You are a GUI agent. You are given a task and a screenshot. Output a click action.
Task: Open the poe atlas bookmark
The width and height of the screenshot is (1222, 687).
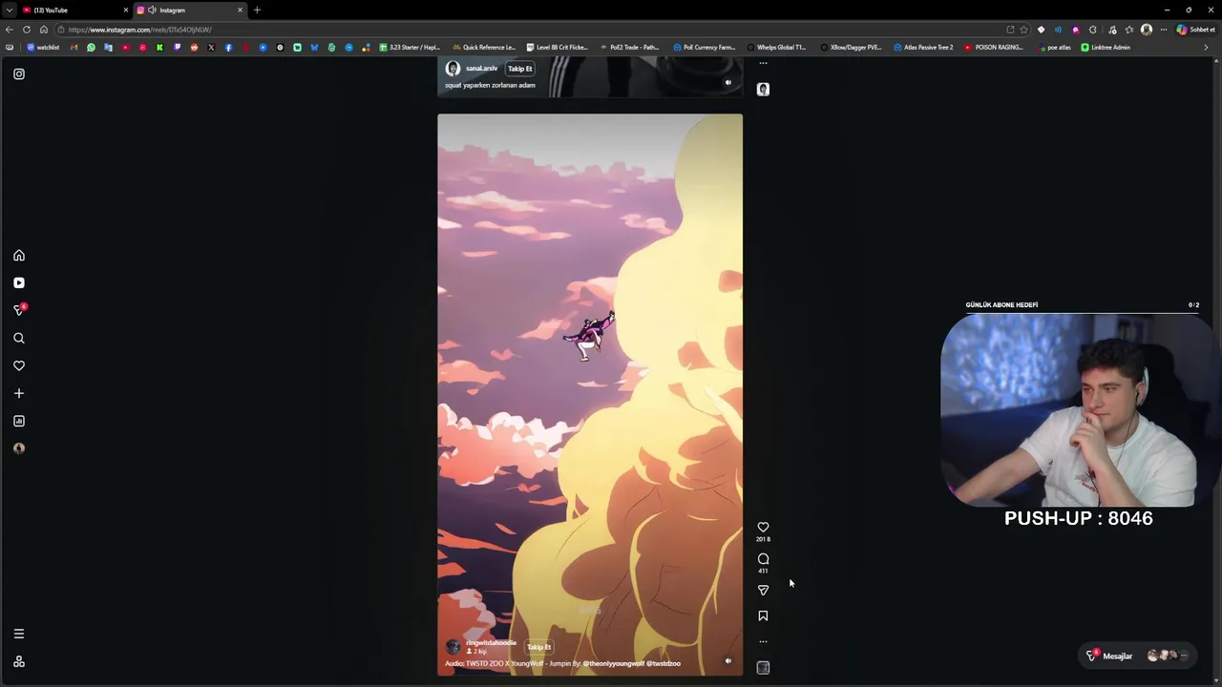(1054, 47)
